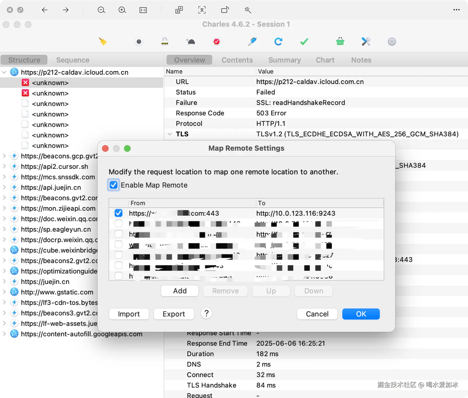The image size is (468, 398).
Task: Check the seventh mapping row checkbox
Action: [118, 275]
